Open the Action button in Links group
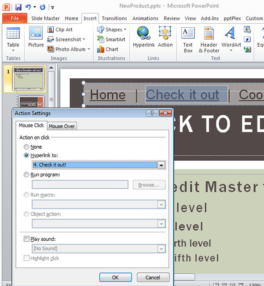 coord(165,37)
